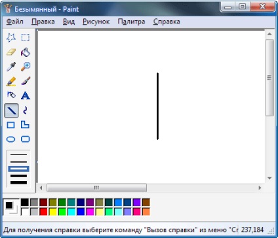Click the horizontal scrollbar thumb
The image size is (278, 238).
click(x=96, y=188)
